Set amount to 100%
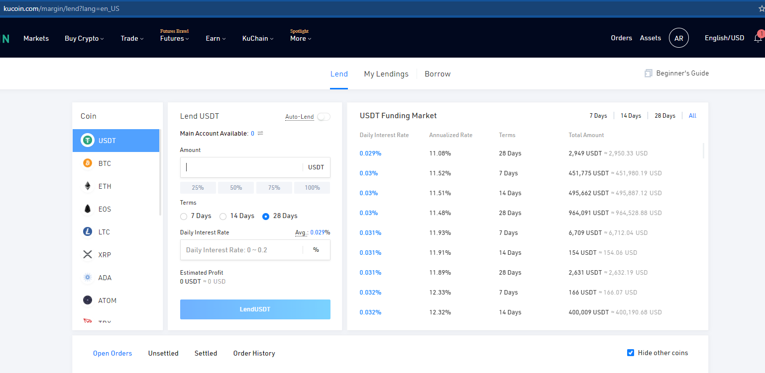This screenshot has height=373, width=765. tap(312, 188)
